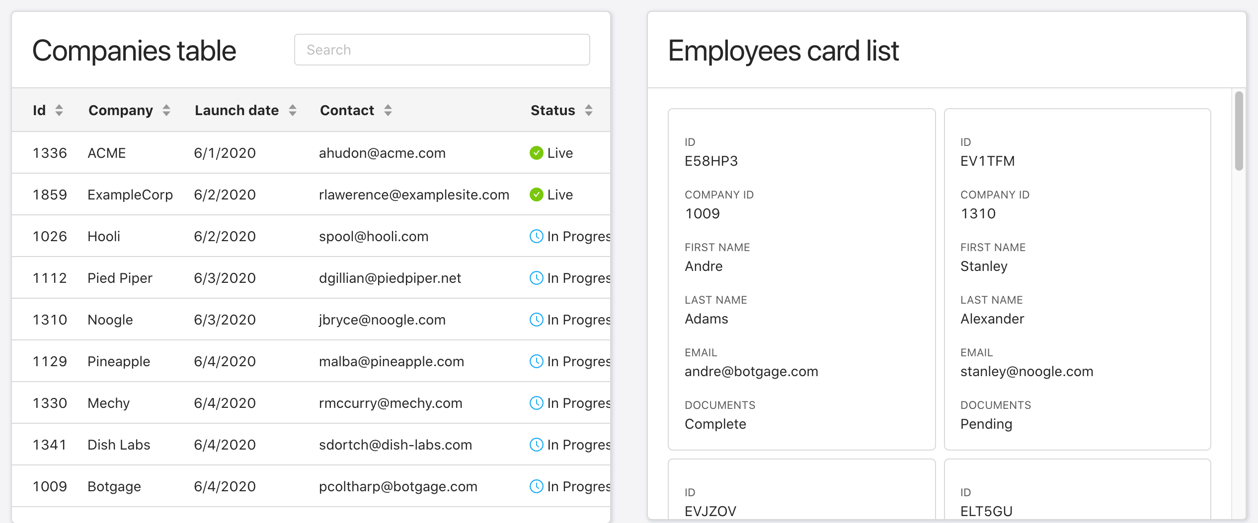The image size is (1258, 523).
Task: Click company id 1336 cell
Action: 50,153
